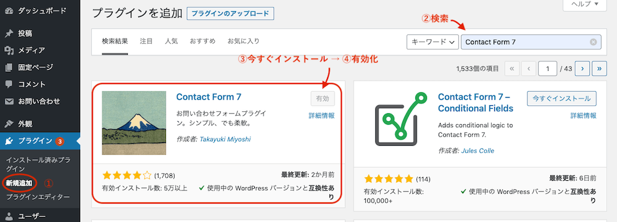Click the 有効 button on Contact Form 7
The height and width of the screenshot is (222, 617).
(x=323, y=98)
